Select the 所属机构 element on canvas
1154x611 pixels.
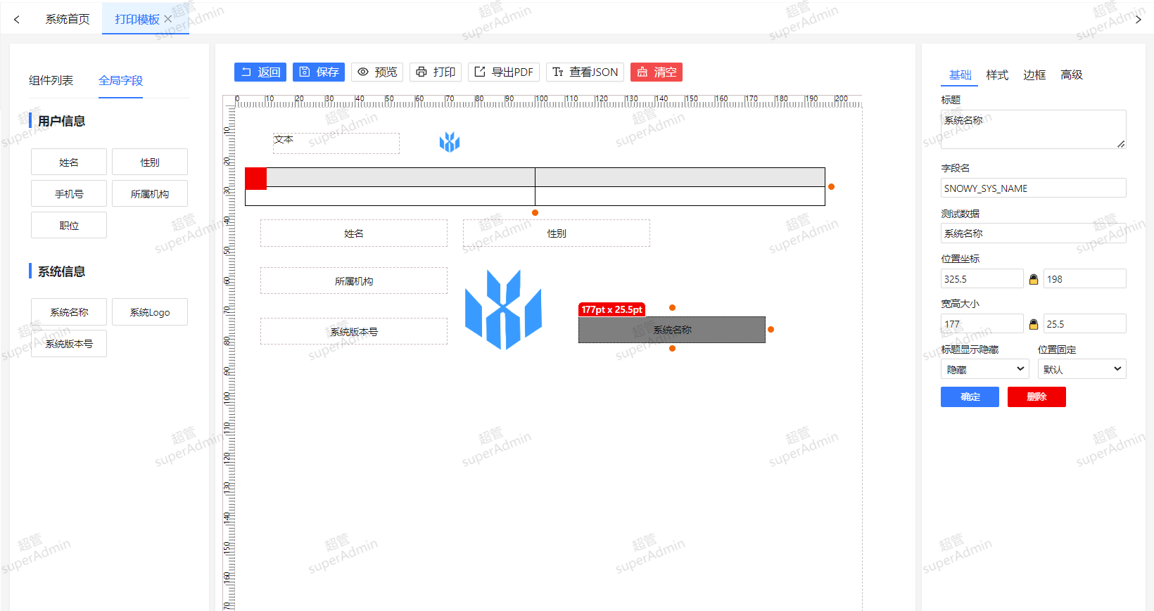point(354,281)
